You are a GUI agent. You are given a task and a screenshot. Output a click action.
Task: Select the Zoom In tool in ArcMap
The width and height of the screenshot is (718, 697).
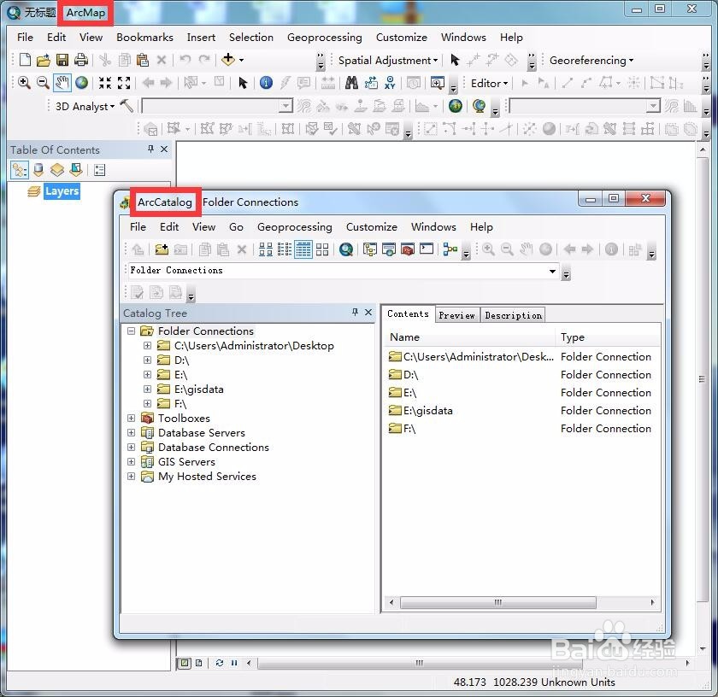pyautogui.click(x=24, y=83)
